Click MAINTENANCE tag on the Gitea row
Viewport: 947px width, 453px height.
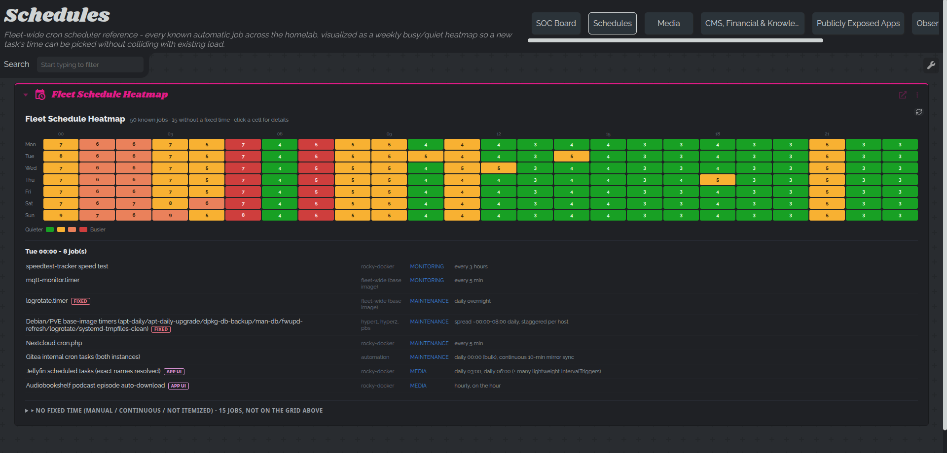pos(430,357)
